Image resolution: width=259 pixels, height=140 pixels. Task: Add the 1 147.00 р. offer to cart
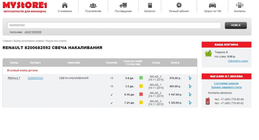[190, 95]
